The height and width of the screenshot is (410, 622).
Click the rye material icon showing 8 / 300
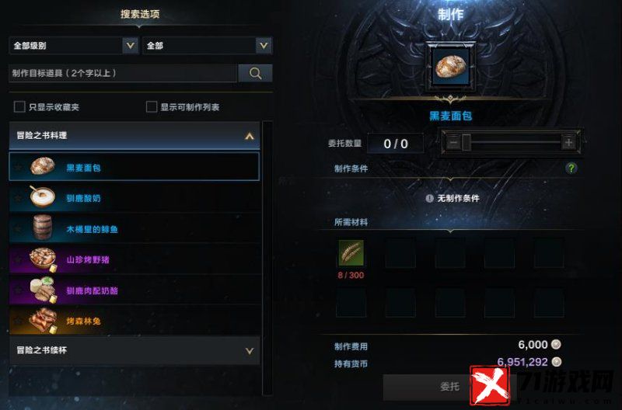[x=351, y=252]
